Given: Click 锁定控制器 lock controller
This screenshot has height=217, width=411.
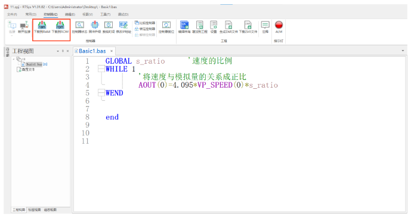Looking at the screenshot, I should (145, 29).
